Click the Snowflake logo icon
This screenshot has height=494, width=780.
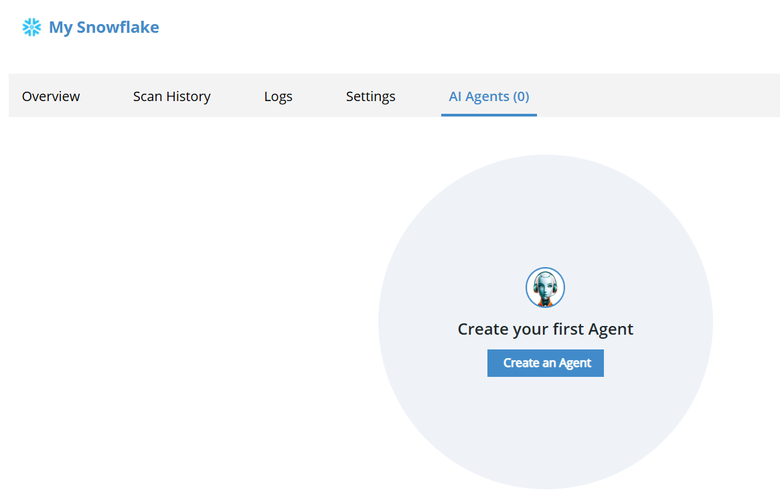coord(32,27)
